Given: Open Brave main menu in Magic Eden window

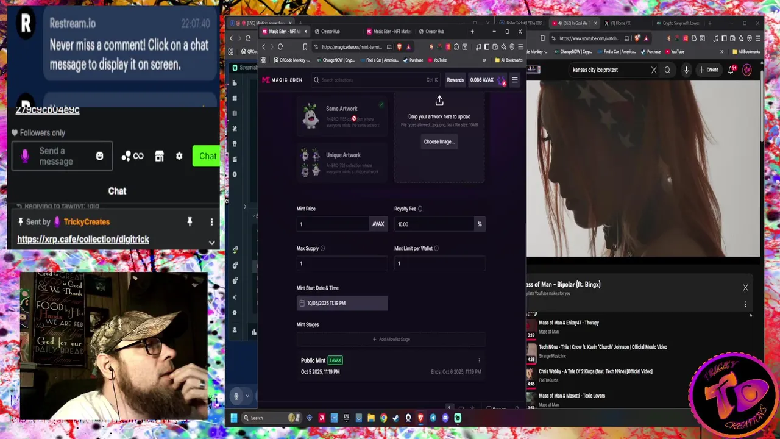Looking at the screenshot, I should [x=520, y=47].
